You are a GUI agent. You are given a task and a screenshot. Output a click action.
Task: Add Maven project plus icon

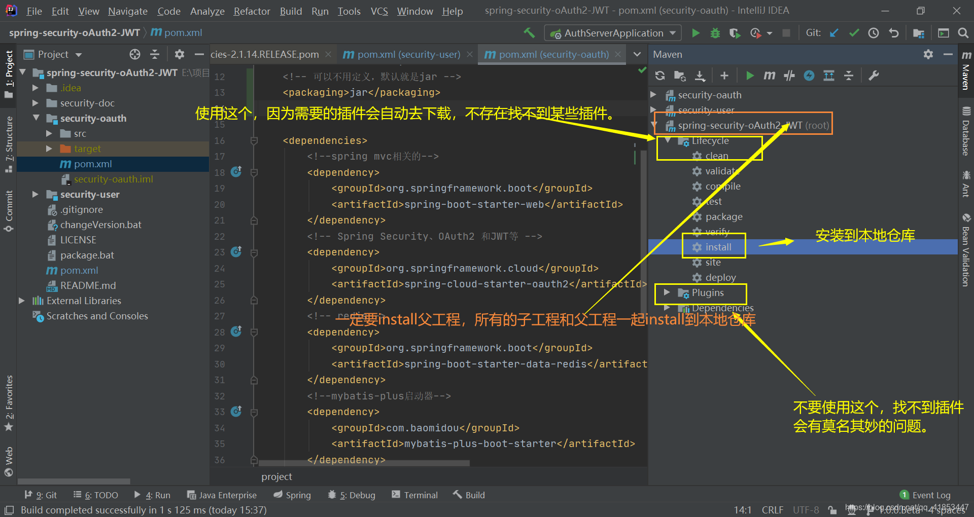pos(724,76)
